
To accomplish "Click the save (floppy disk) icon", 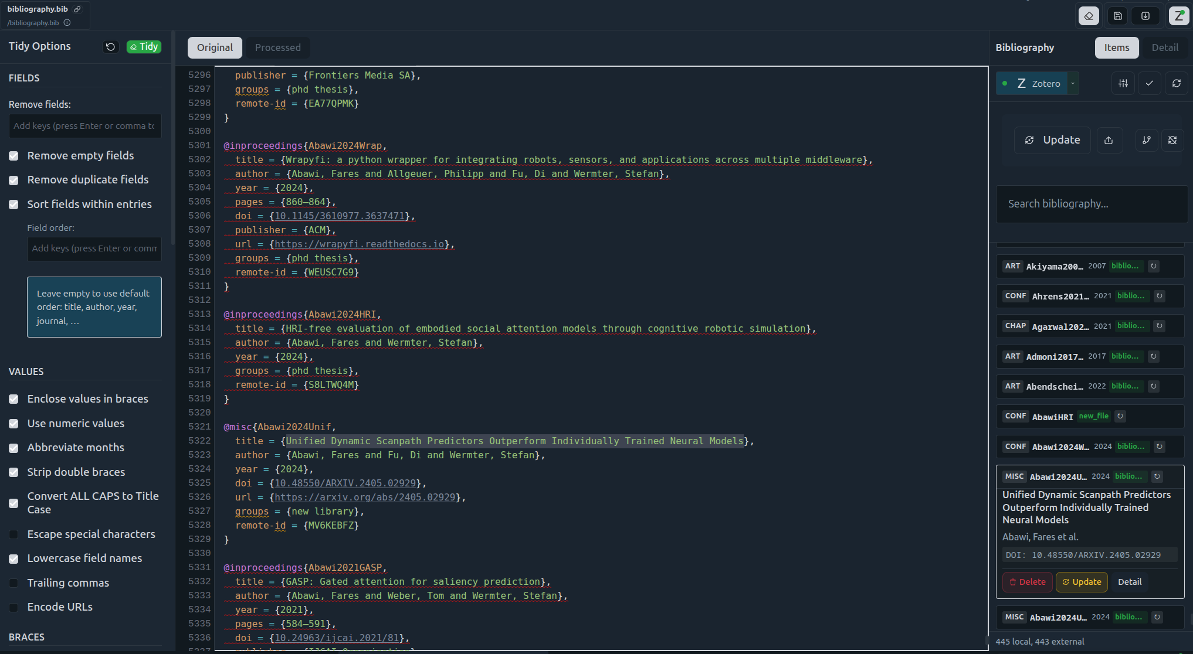I will 1117,16.
